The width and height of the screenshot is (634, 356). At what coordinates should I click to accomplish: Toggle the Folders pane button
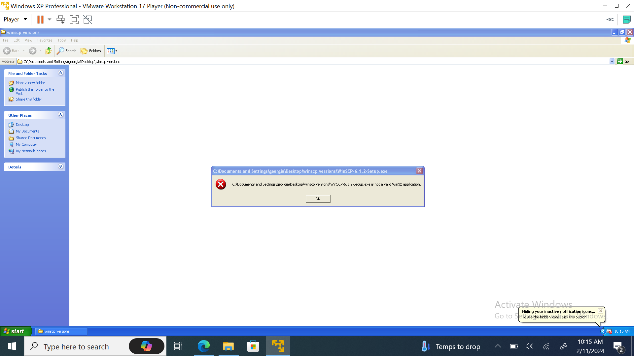(x=91, y=51)
